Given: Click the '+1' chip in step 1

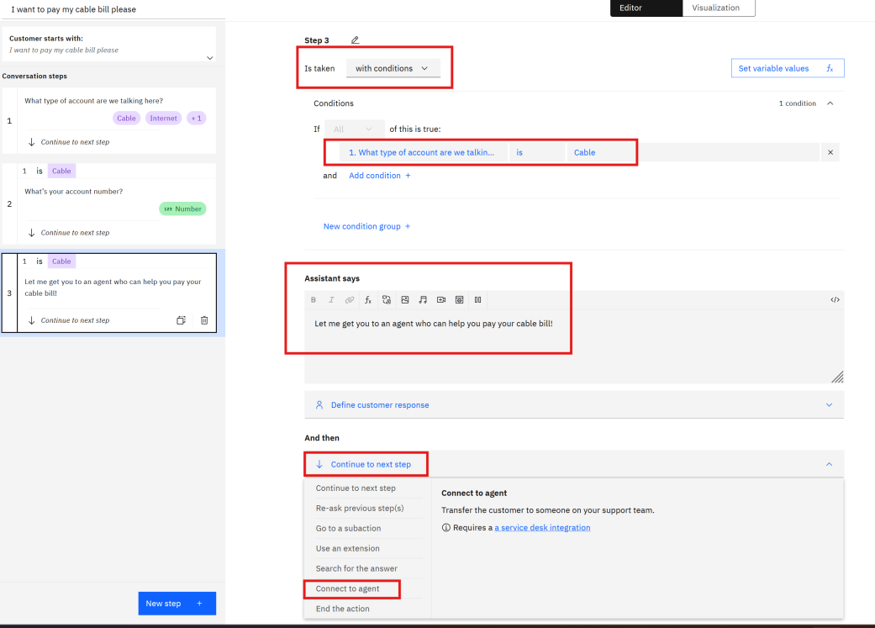Looking at the screenshot, I should click(197, 119).
